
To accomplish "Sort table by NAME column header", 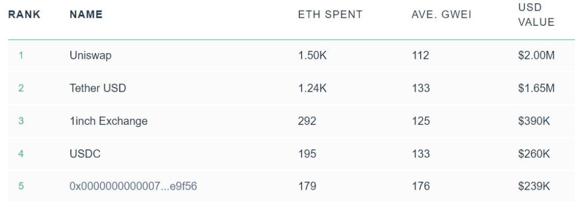I will click(86, 15).
